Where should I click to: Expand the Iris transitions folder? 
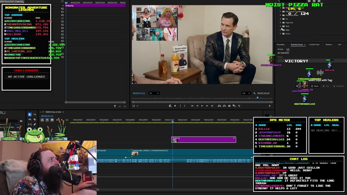tap(280, 19)
